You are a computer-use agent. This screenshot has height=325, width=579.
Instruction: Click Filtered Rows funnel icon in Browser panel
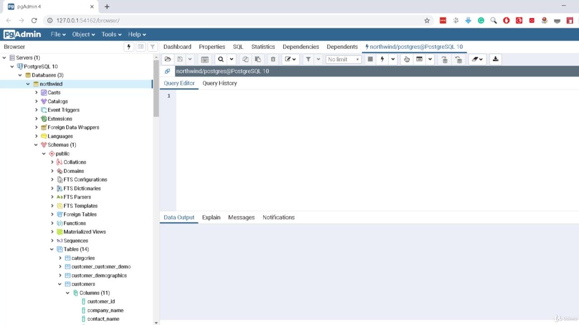[152, 47]
